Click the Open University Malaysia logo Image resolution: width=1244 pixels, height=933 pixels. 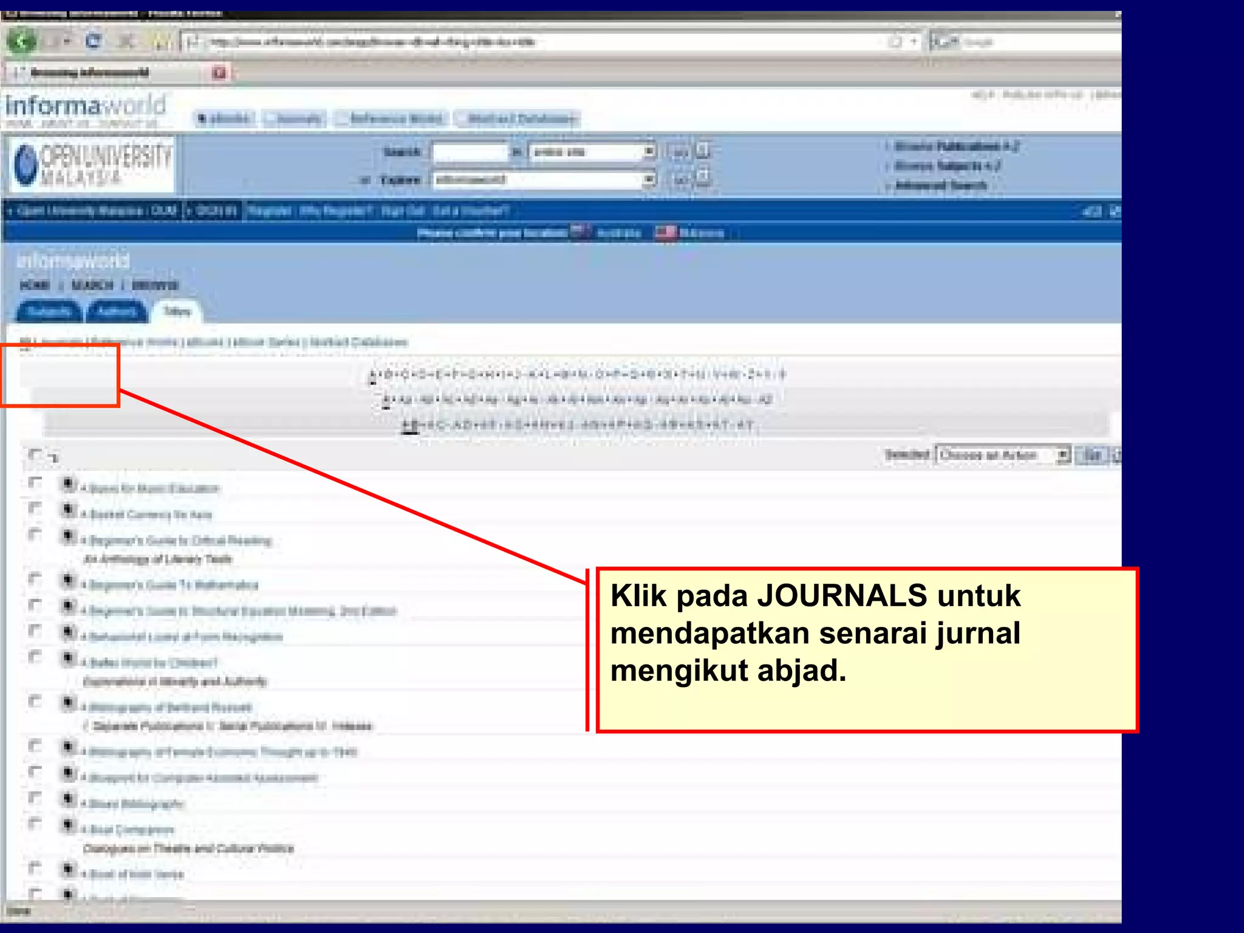coord(93,164)
